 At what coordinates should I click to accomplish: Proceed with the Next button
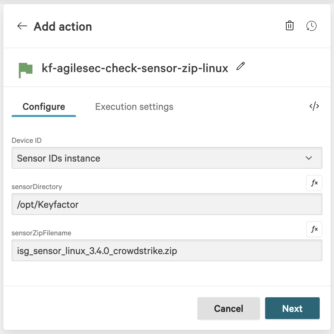[x=292, y=308]
